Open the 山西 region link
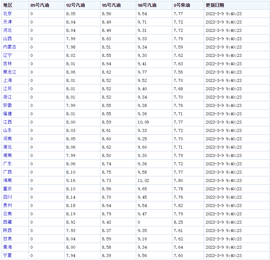The width and height of the screenshot is (270, 260). click(x=7, y=39)
